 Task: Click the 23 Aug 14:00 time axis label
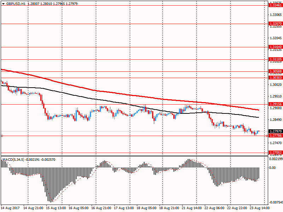260,208
